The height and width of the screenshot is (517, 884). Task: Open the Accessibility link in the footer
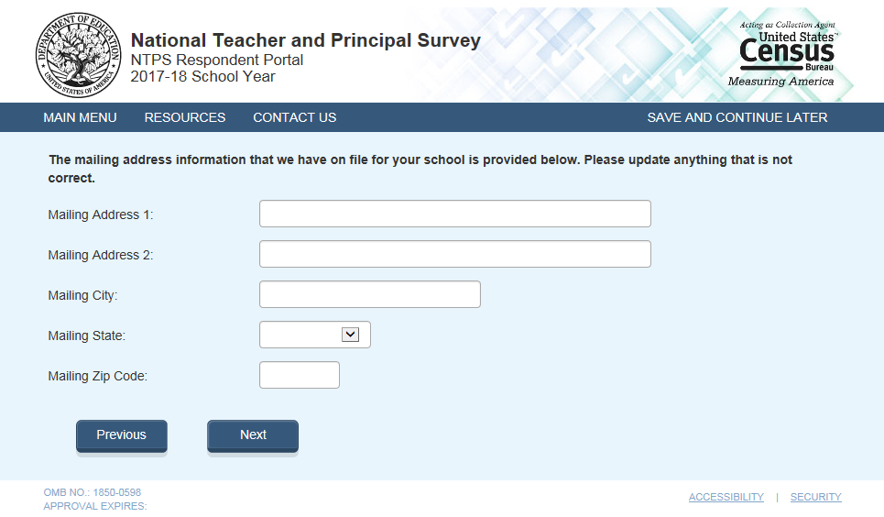click(726, 497)
